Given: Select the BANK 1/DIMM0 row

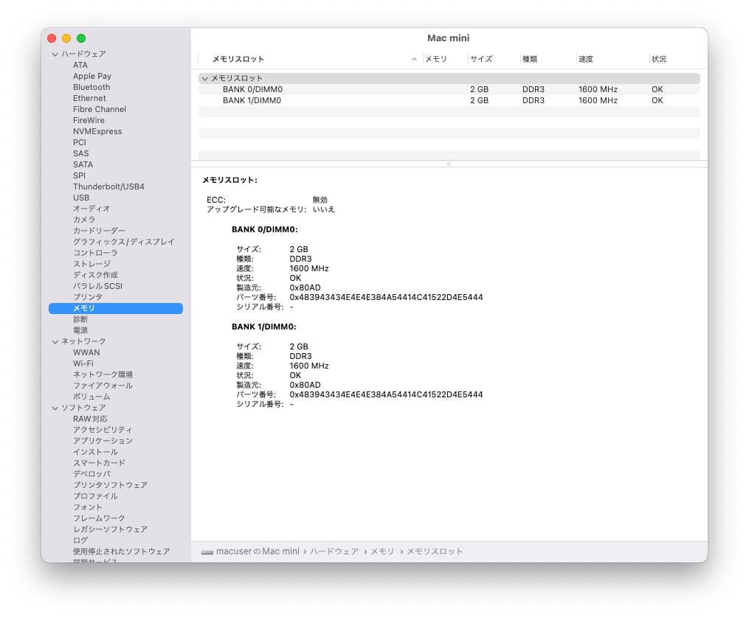Looking at the screenshot, I should (x=252, y=100).
